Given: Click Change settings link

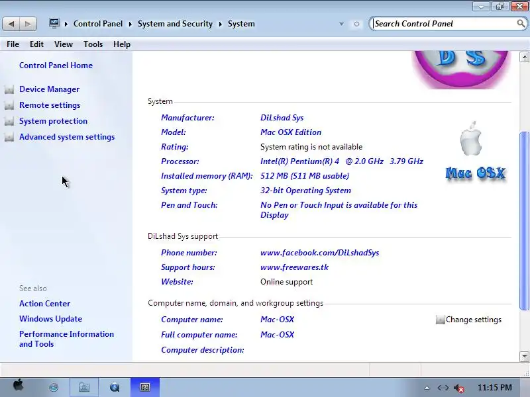Looking at the screenshot, I should click(473, 320).
